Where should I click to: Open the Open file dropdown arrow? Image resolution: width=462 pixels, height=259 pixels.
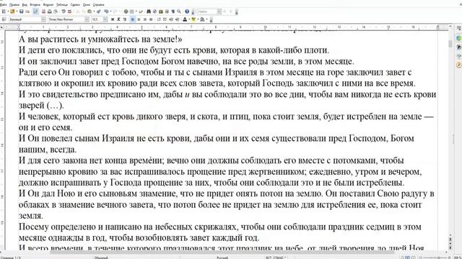click(17, 12)
